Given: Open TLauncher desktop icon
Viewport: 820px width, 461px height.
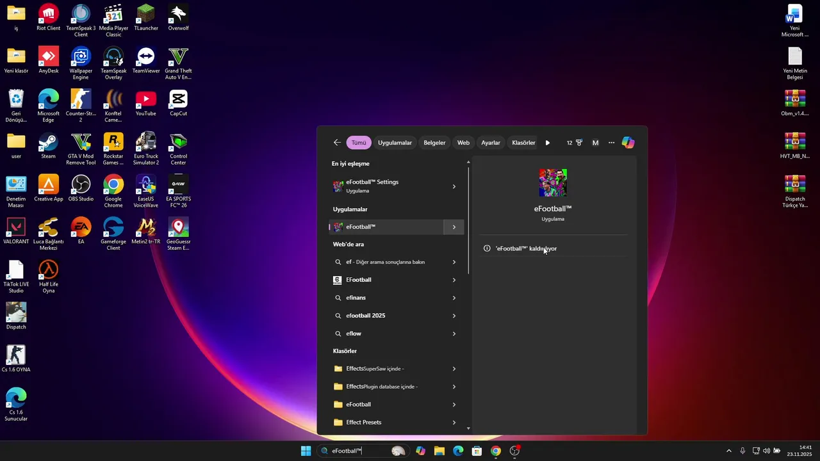Looking at the screenshot, I should point(146,18).
